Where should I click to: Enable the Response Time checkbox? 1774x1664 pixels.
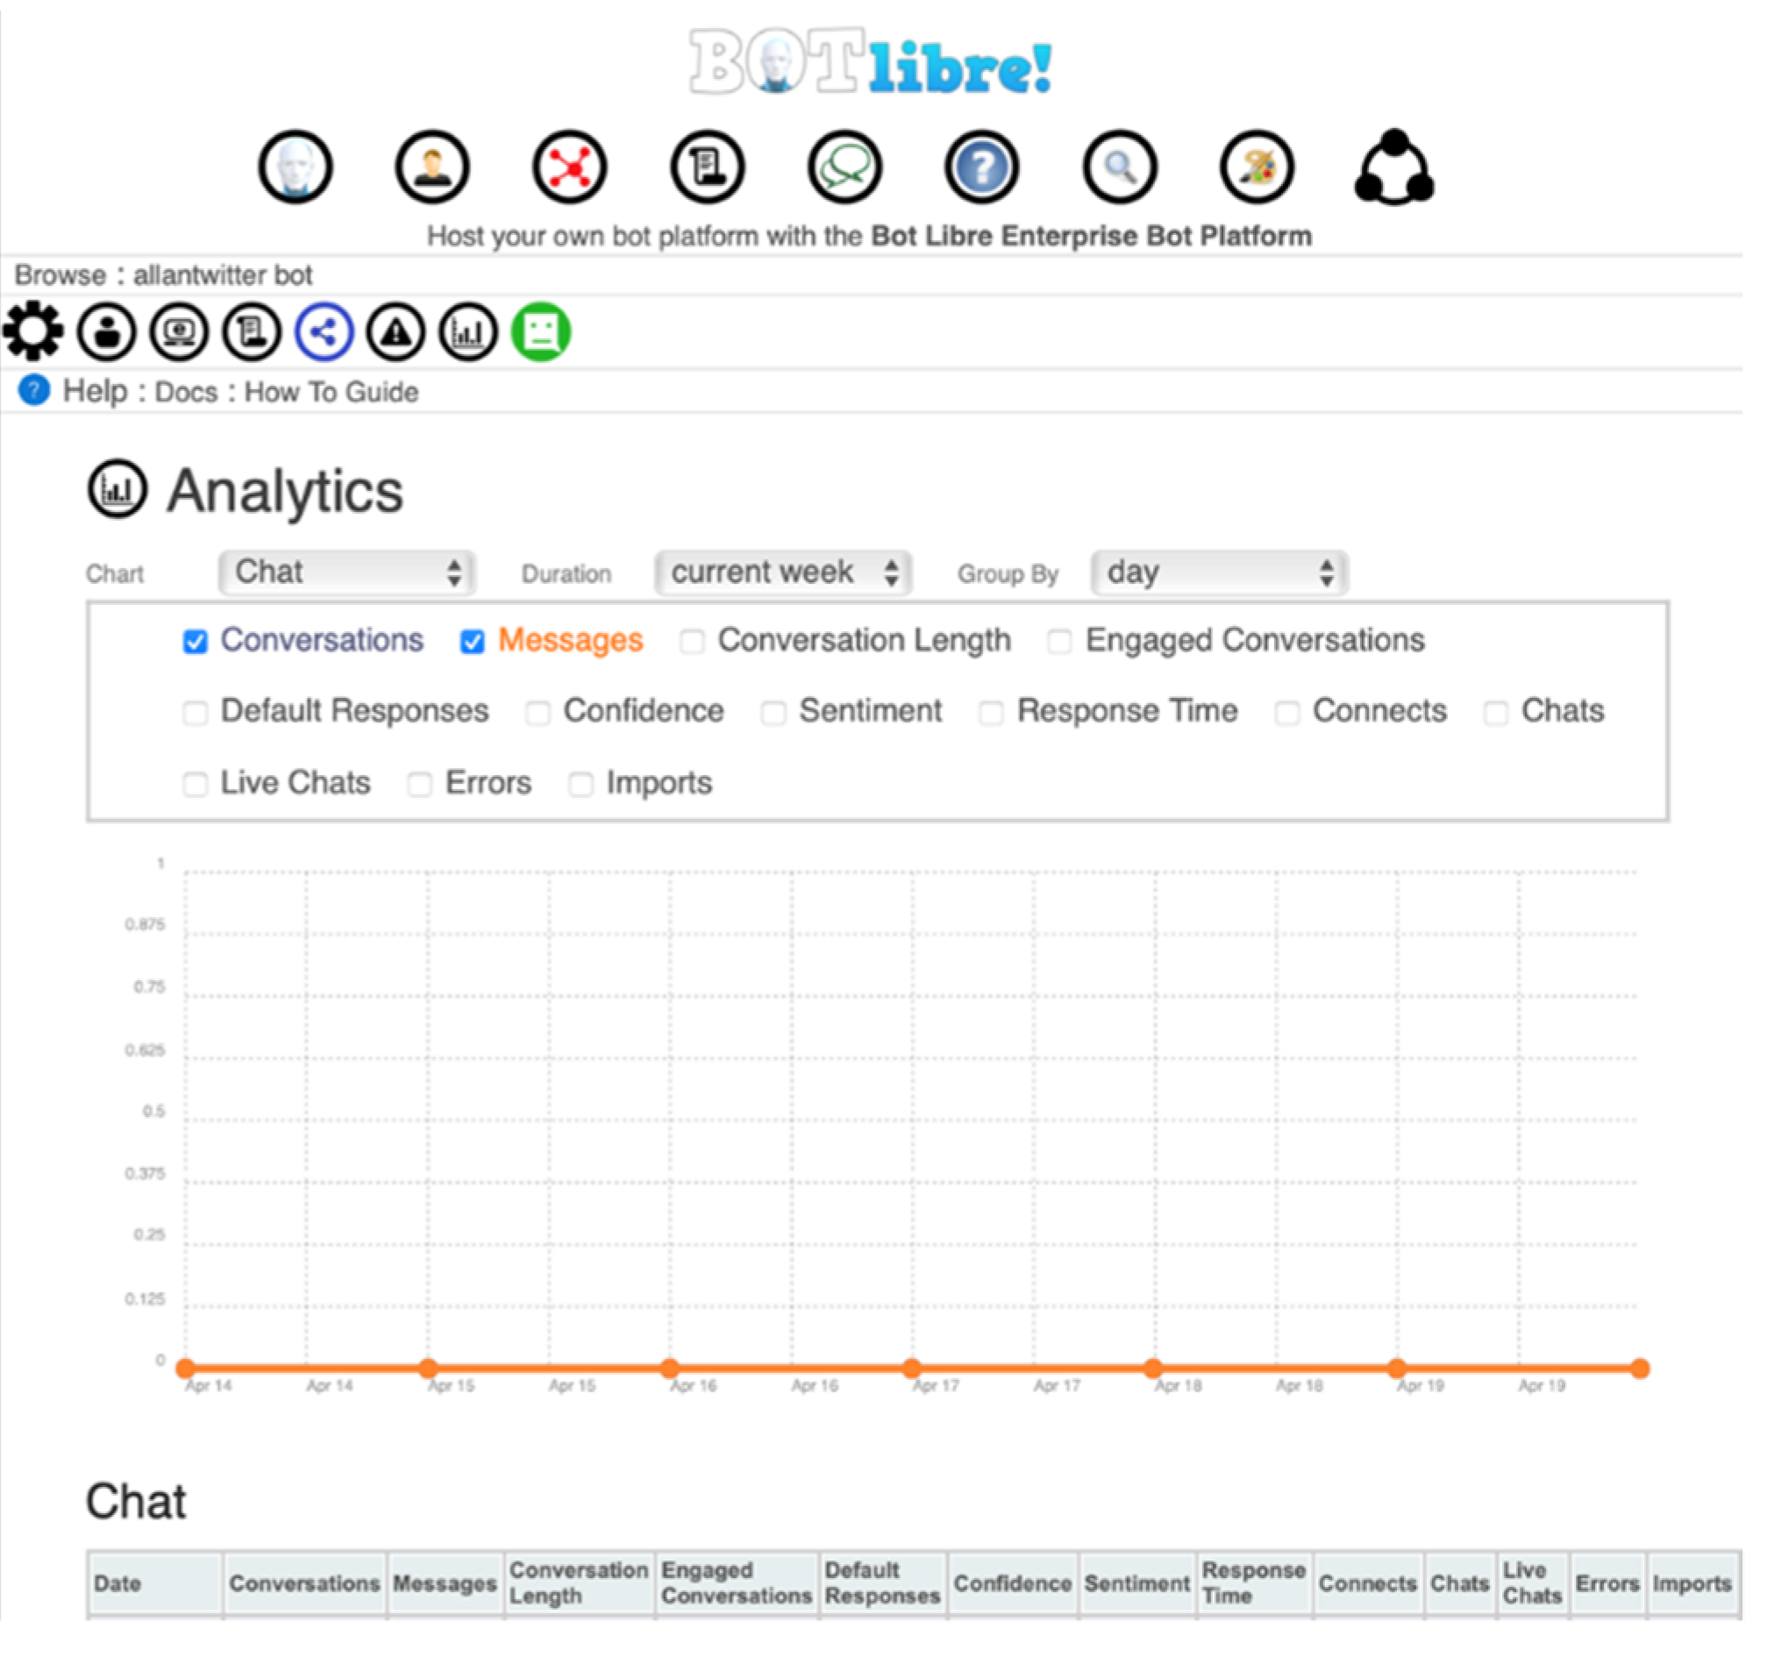coord(991,713)
